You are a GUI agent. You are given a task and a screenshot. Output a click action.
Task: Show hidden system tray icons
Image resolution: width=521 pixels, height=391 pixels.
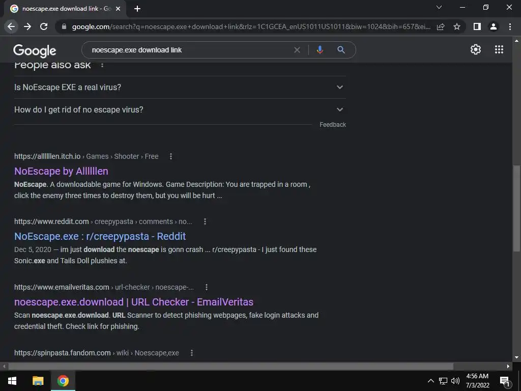click(430, 381)
